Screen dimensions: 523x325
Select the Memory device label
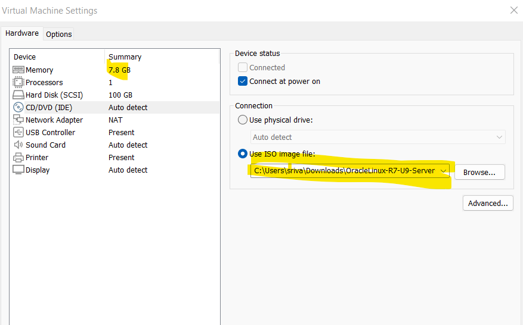(39, 70)
